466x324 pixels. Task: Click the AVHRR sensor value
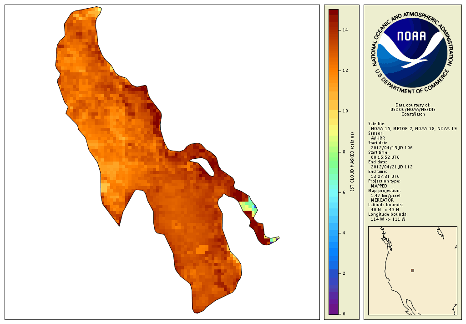pos(378,138)
